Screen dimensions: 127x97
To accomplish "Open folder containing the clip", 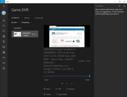I will (61, 94).
